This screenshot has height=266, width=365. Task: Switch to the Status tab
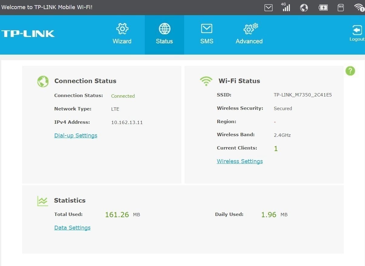[x=164, y=35]
